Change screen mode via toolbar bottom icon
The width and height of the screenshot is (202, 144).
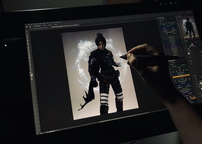click(32, 79)
